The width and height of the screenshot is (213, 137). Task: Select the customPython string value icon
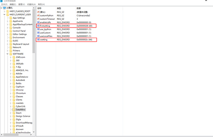(x=38, y=16)
